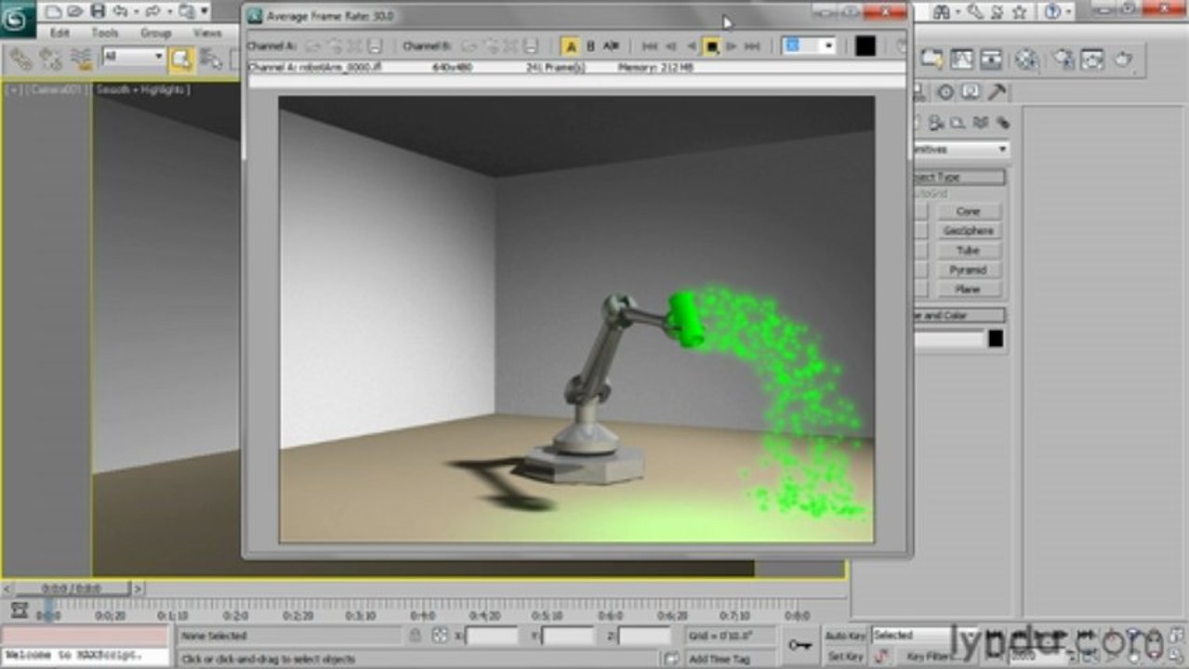
Task: Click the Pyramid object type button
Action: [968, 270]
